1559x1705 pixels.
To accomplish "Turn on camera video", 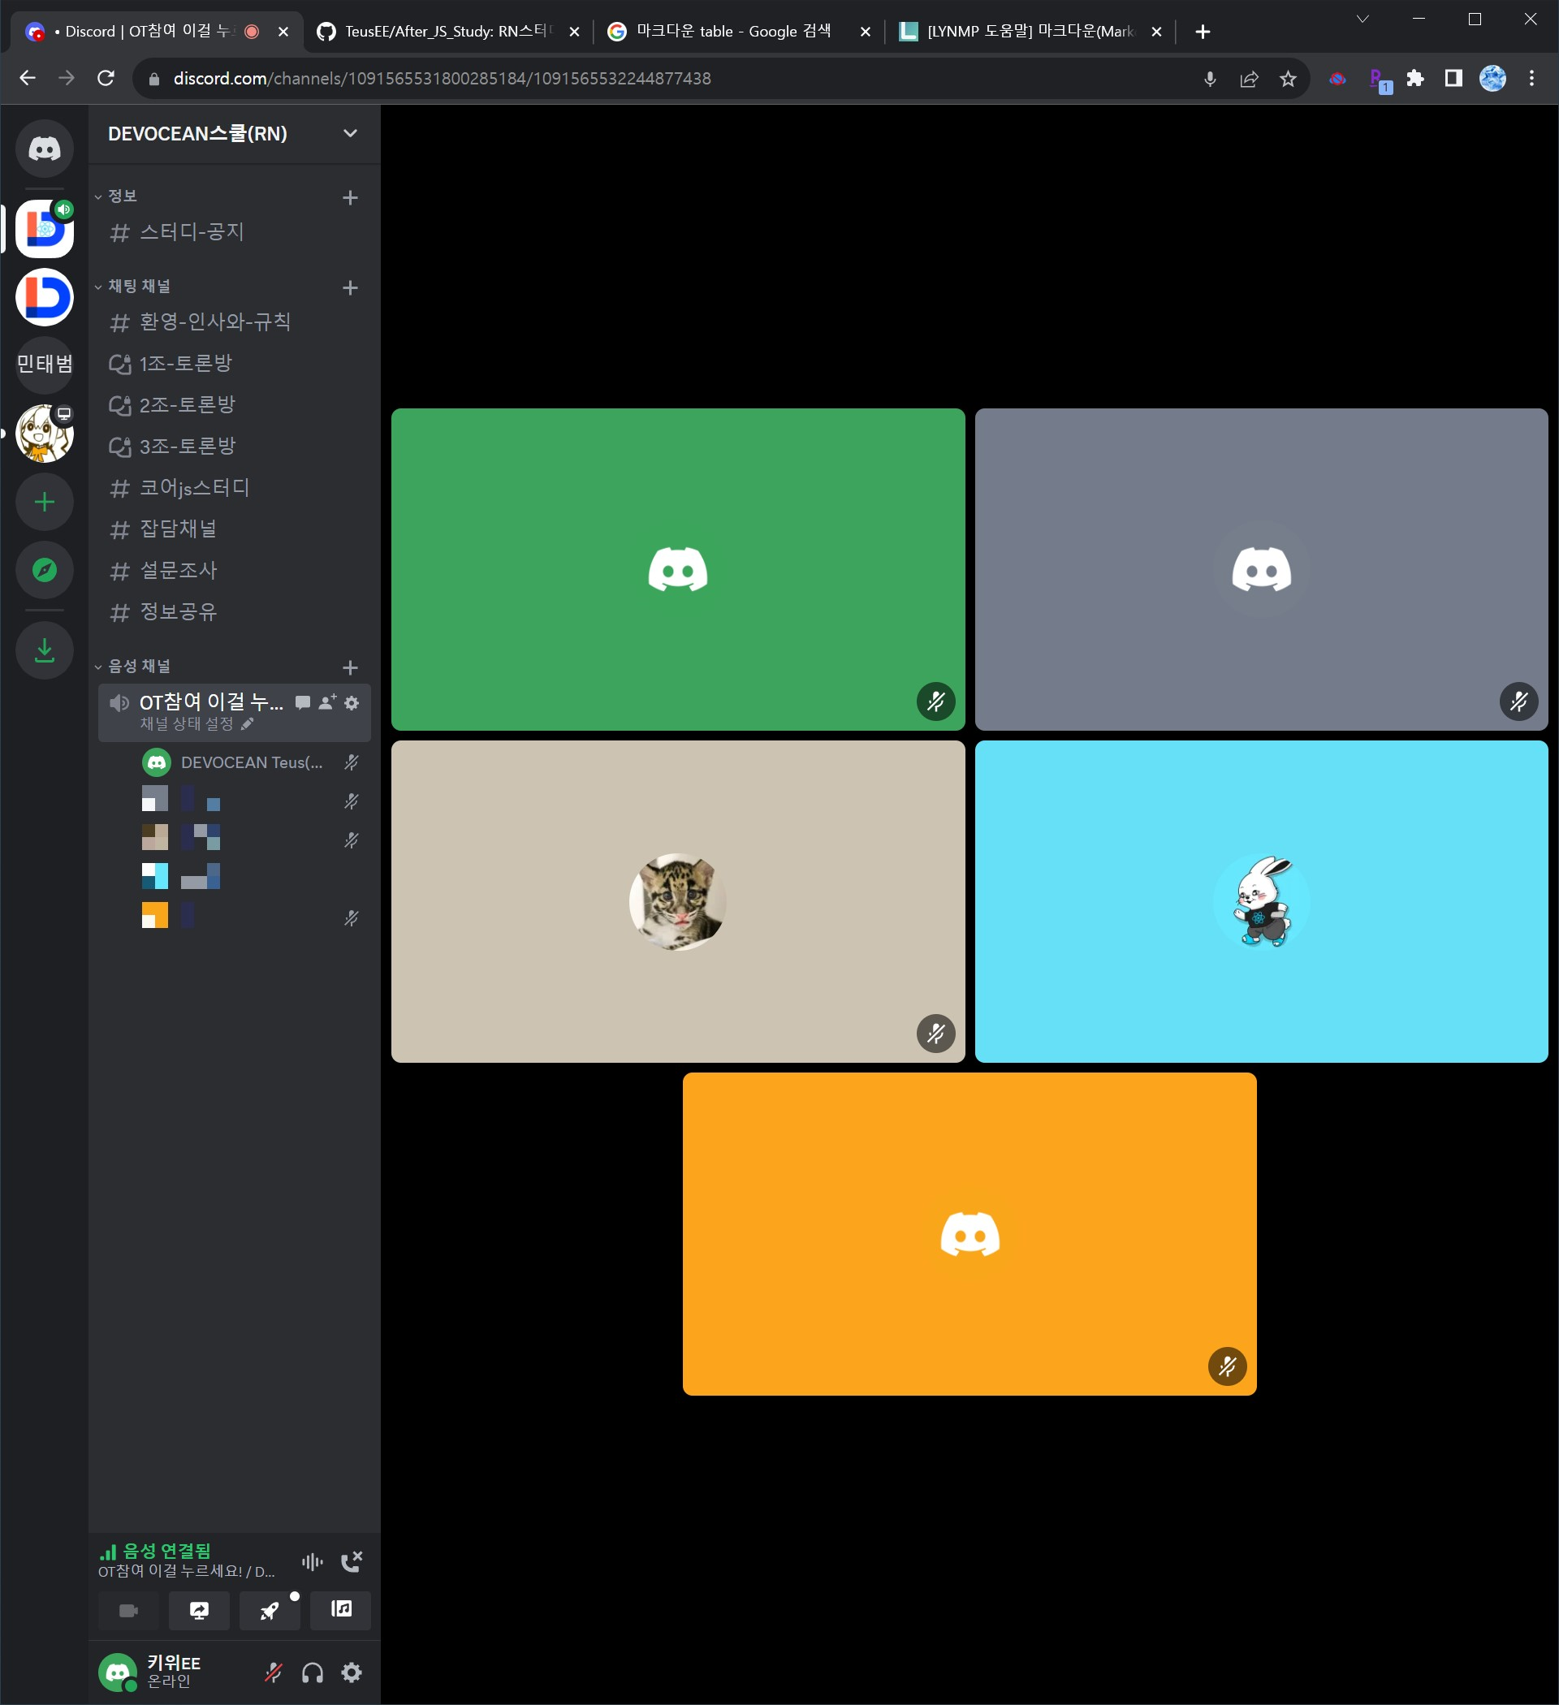I will pos(128,1610).
